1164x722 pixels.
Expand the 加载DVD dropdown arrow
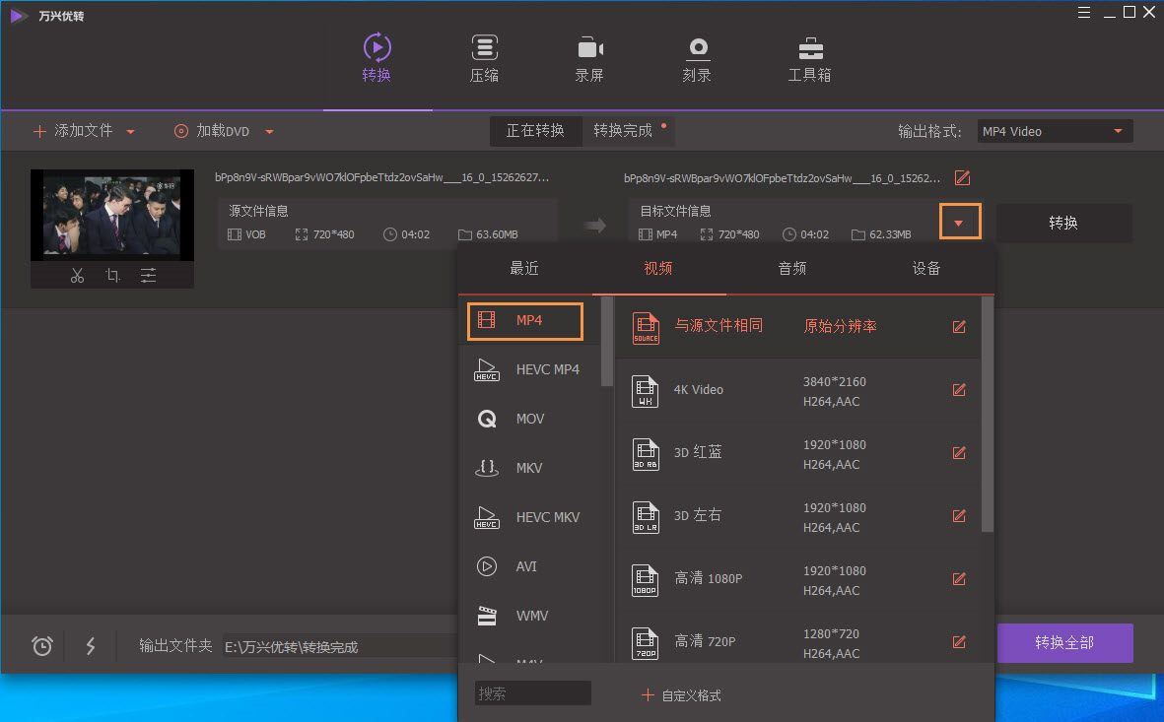pos(267,130)
